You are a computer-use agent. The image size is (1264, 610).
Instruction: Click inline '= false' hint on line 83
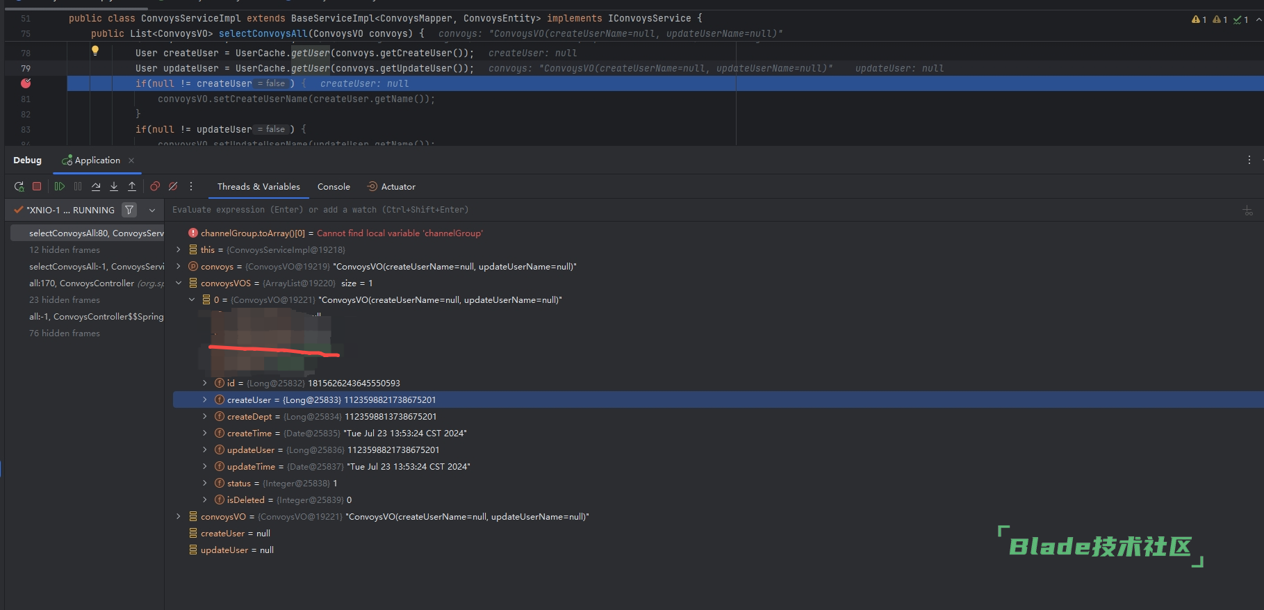click(272, 129)
